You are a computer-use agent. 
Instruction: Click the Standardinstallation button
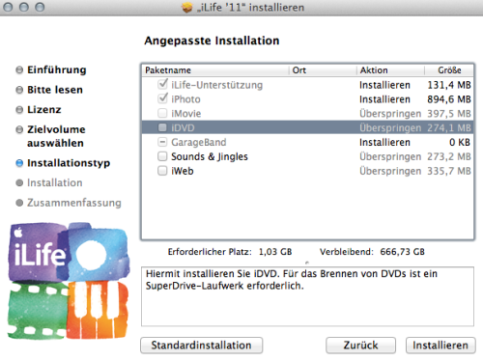pos(202,346)
